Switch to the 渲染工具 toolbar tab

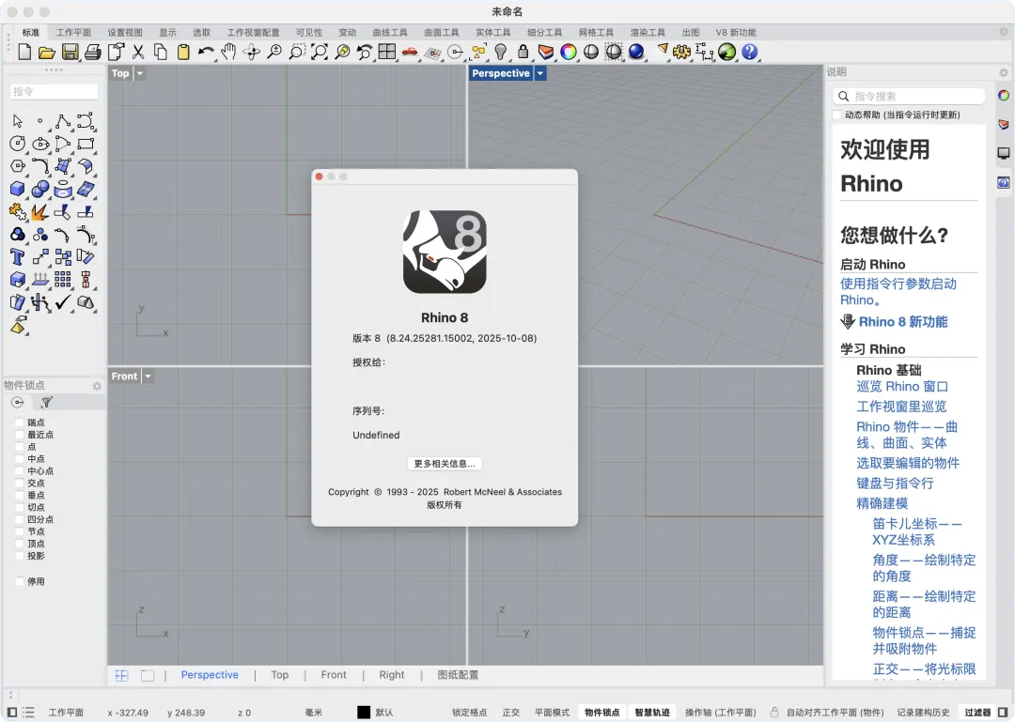pos(648,32)
